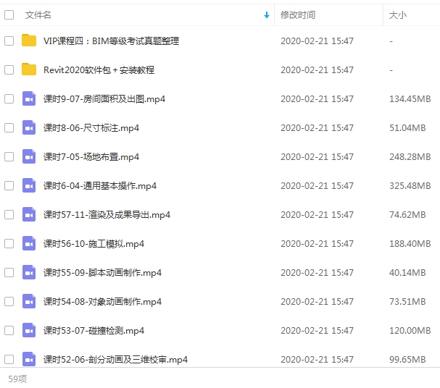Click size value 134.45MB
Screen dimensions: 440x388
pyautogui.click(x=410, y=98)
